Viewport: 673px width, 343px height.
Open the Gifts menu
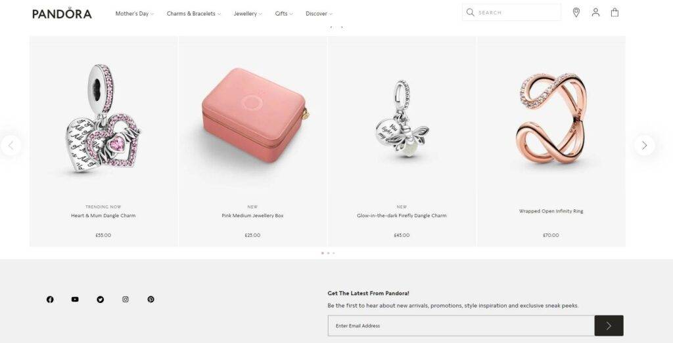point(284,14)
